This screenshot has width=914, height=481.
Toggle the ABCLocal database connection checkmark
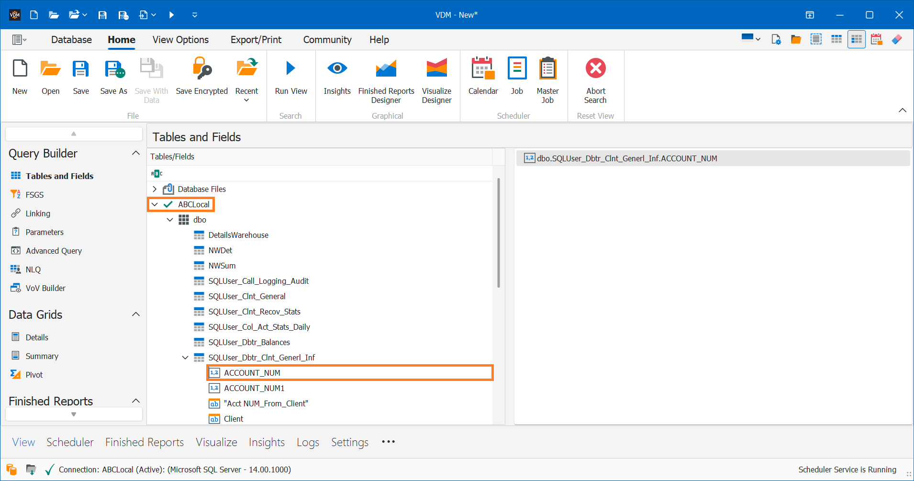coord(167,204)
